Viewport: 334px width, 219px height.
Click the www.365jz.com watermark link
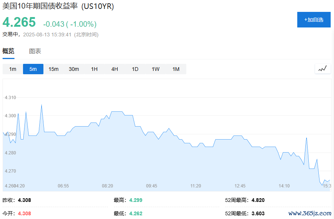(x=310, y=213)
